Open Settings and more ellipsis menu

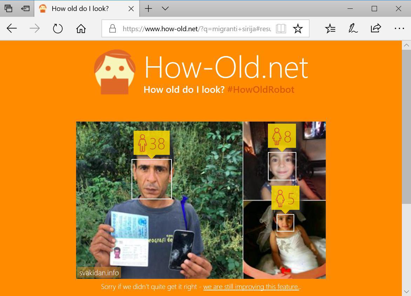(399, 28)
